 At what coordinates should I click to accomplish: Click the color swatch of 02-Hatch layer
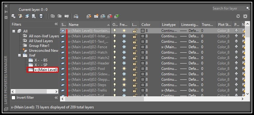click(143, 52)
